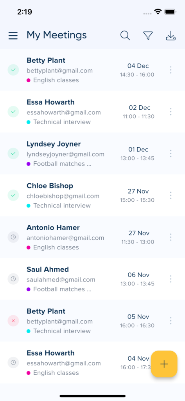The height and width of the screenshot is (401, 185).
Task: Tap green check status on Lyndsey Joyner's meeting
Action: pos(13,154)
